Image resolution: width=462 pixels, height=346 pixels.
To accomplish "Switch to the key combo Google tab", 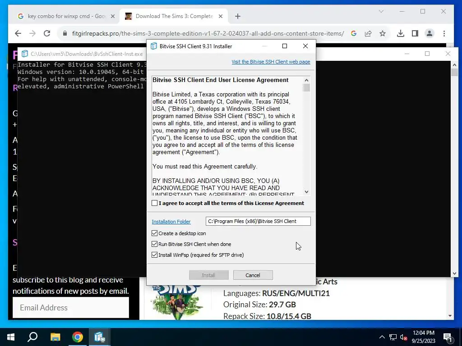I will coord(67,16).
